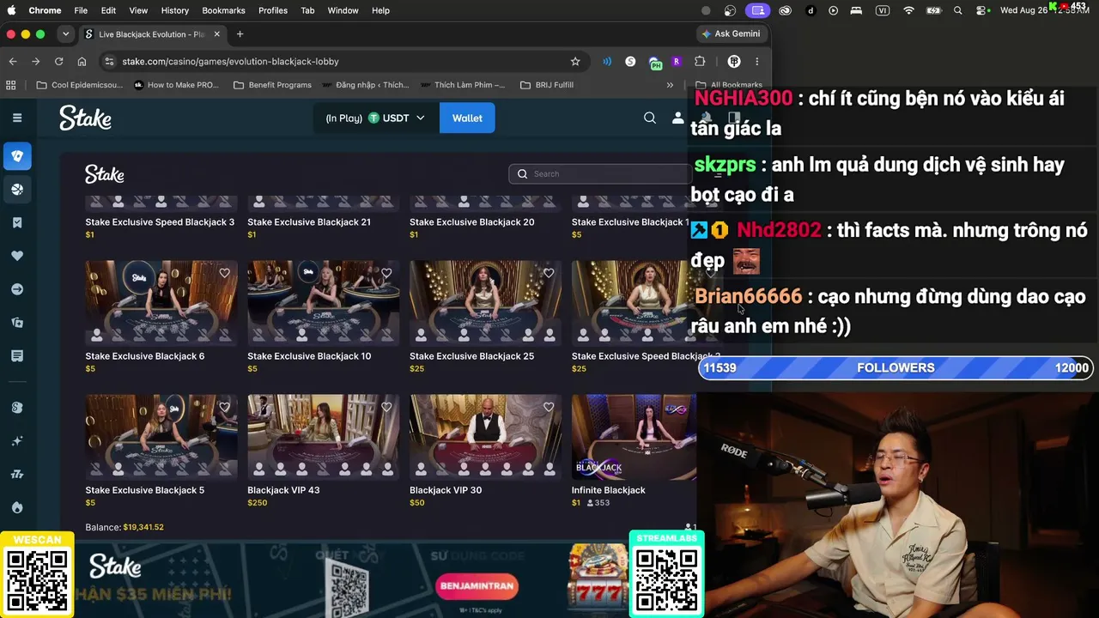Go back with the browser back arrow
Screen dimensions: 1099x618
coord(13,62)
